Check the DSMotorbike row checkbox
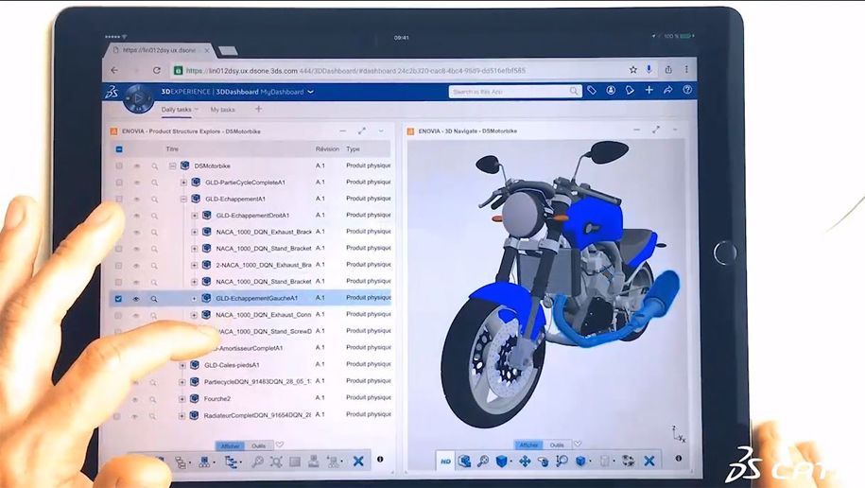This screenshot has width=865, height=488. (x=119, y=166)
